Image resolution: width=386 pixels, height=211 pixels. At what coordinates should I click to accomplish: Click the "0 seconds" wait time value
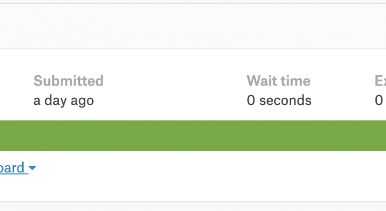click(279, 100)
